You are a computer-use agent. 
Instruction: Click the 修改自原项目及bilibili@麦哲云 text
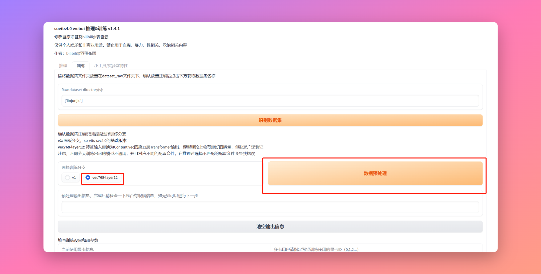coord(81,37)
